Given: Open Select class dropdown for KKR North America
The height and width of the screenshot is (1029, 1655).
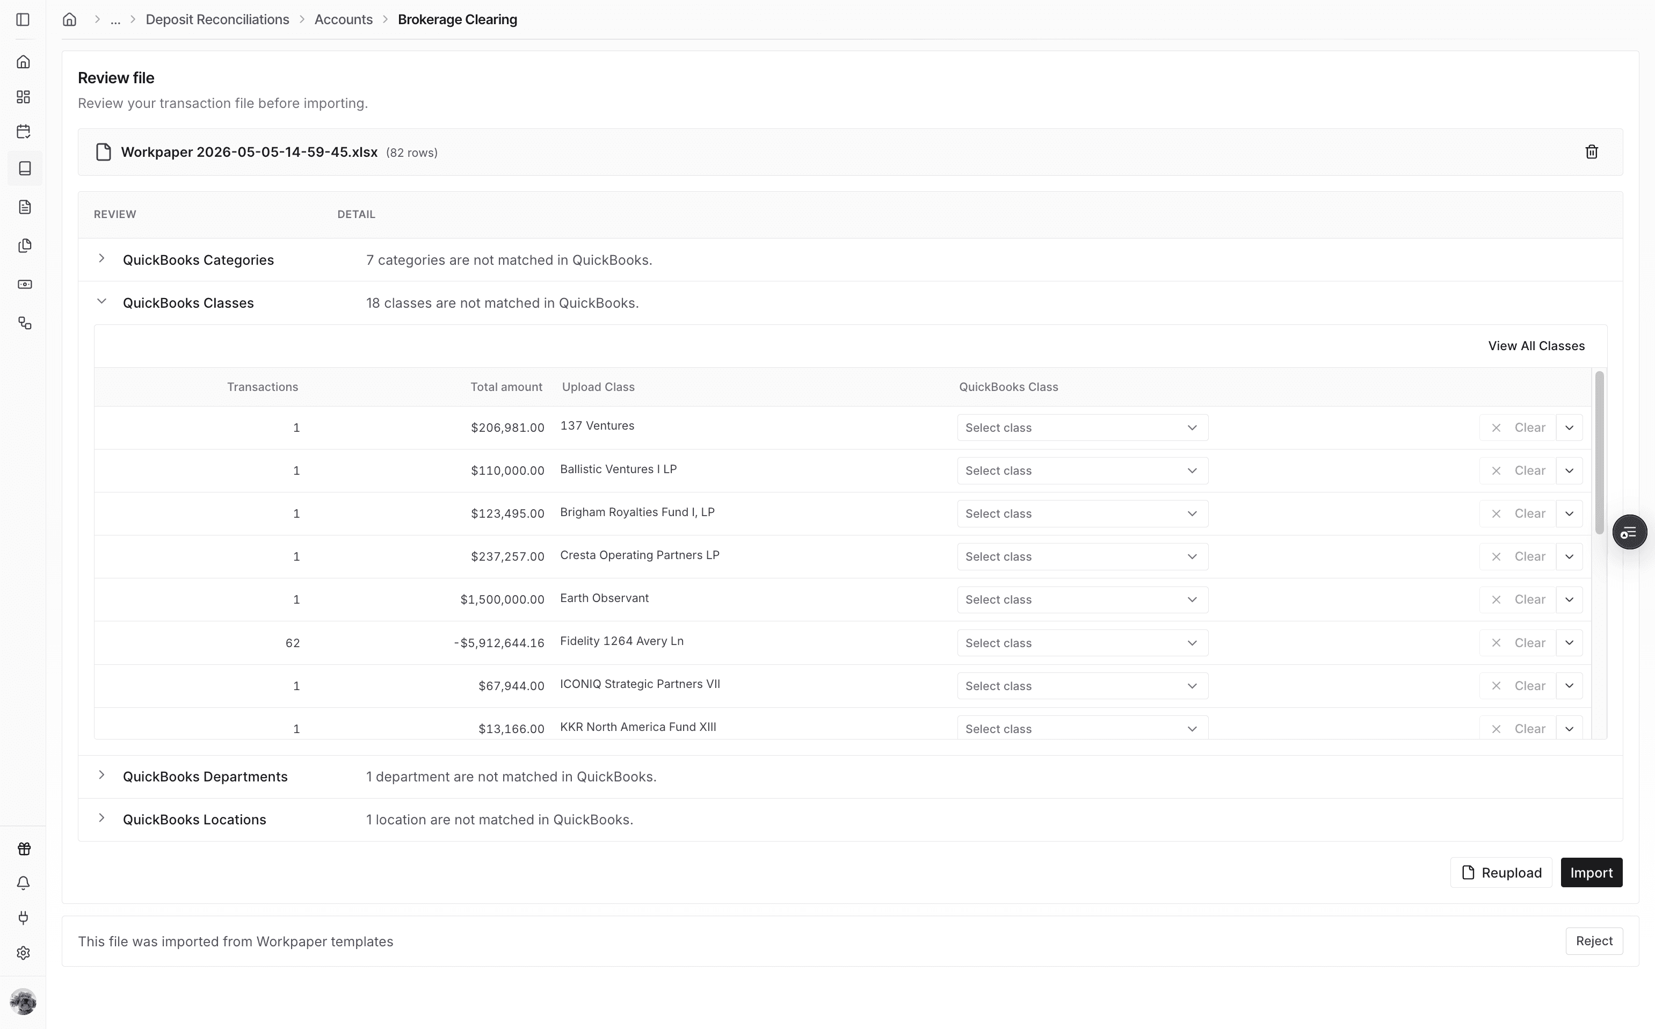Looking at the screenshot, I should pyautogui.click(x=1082, y=728).
